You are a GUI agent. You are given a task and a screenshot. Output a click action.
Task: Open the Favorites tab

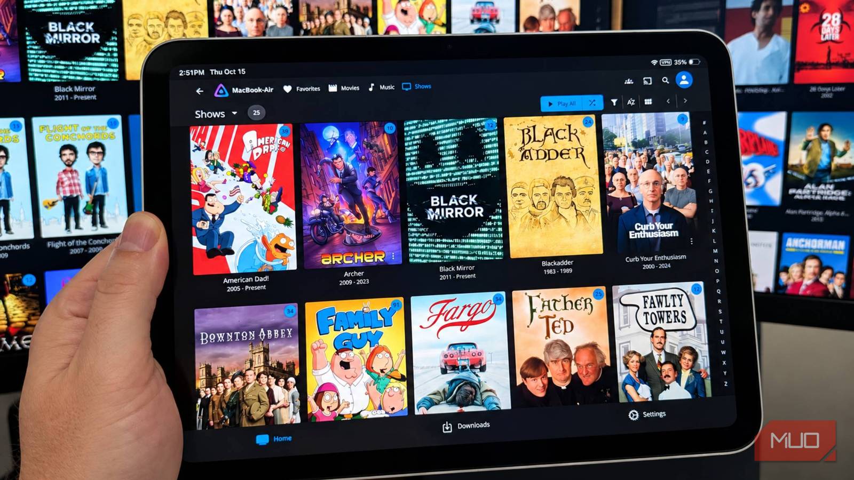click(302, 89)
